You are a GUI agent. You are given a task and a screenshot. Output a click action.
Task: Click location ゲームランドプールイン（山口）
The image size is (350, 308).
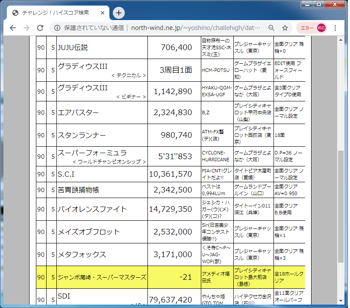coord(253,190)
